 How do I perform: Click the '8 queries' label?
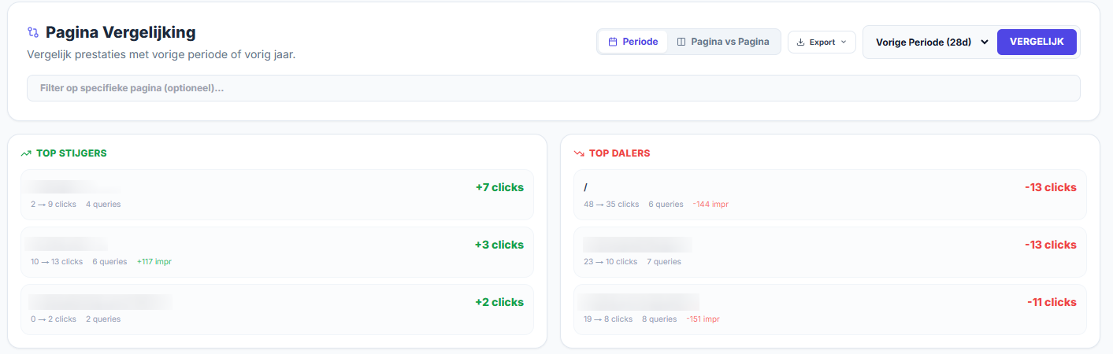pyautogui.click(x=659, y=319)
